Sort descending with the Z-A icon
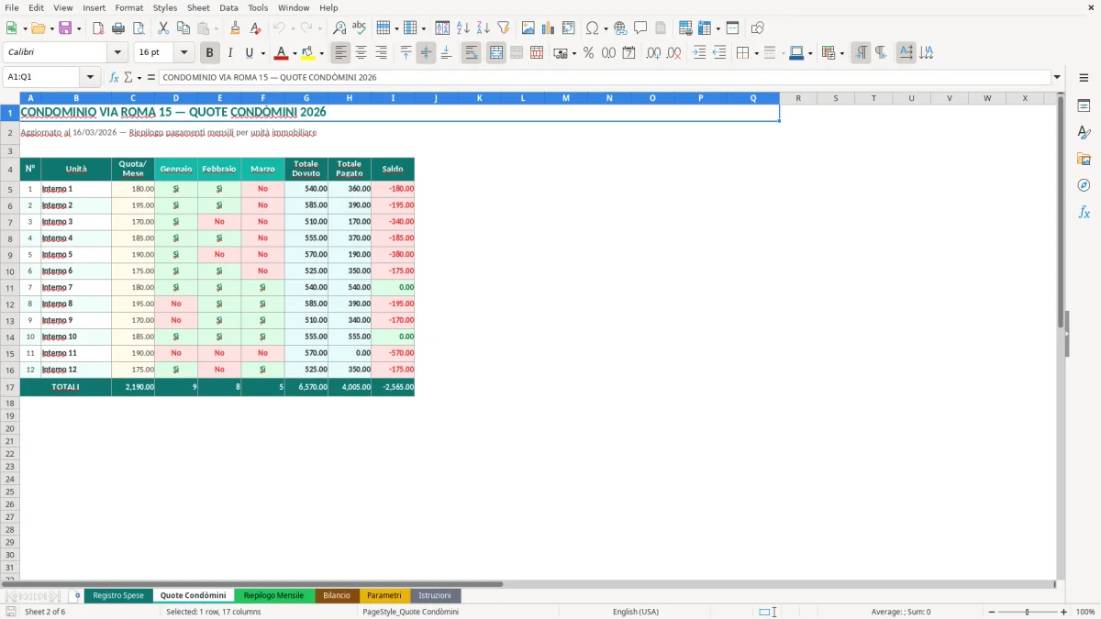The height and width of the screenshot is (619, 1101). point(484,28)
